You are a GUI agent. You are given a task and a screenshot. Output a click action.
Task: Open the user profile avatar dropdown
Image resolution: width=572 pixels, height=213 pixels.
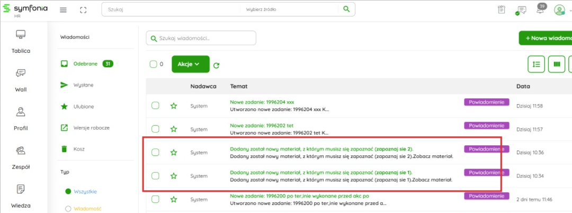point(561,10)
